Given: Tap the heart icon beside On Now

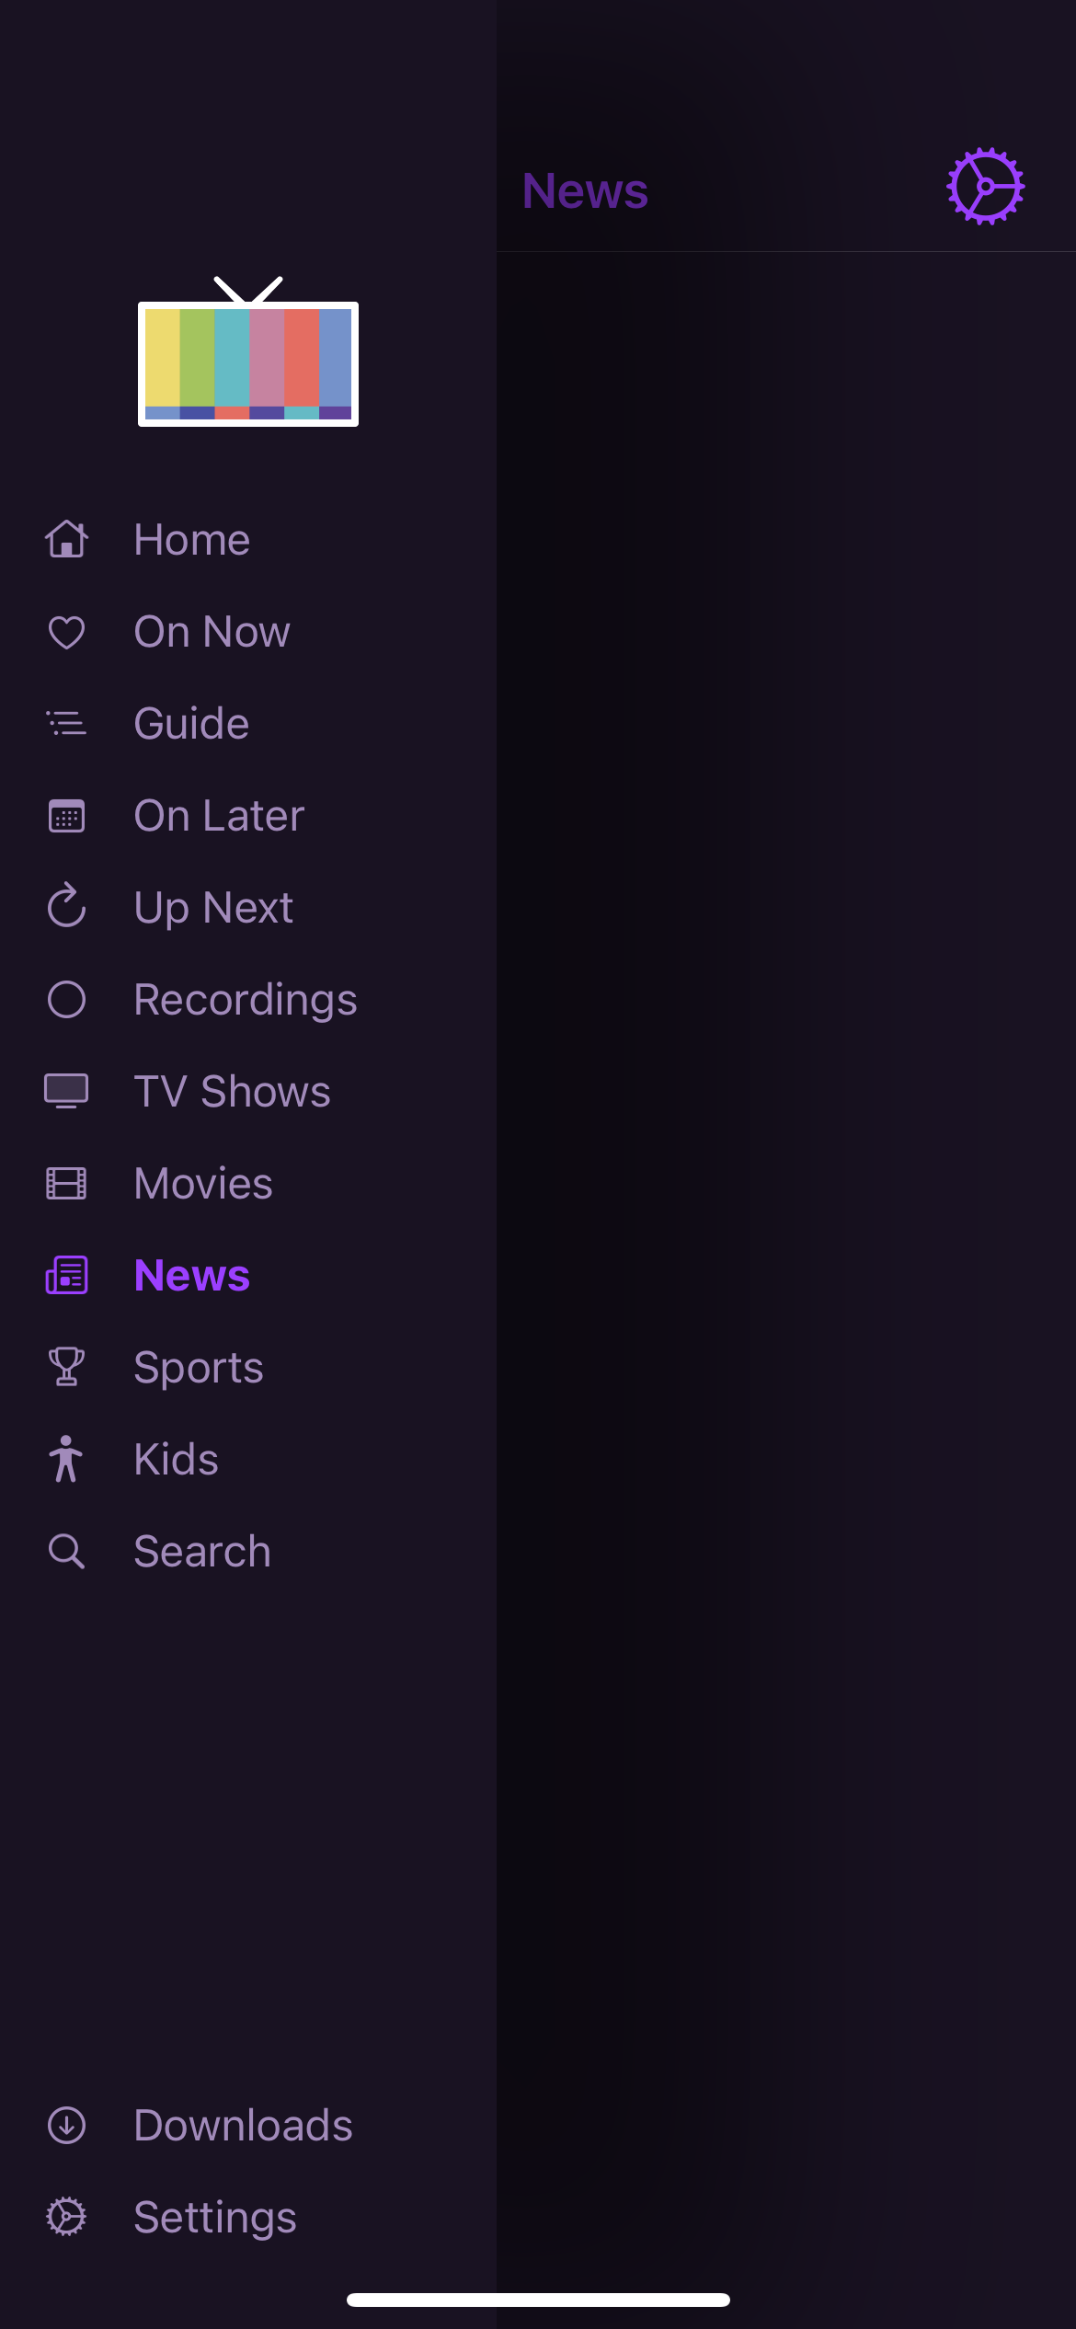Looking at the screenshot, I should (66, 632).
